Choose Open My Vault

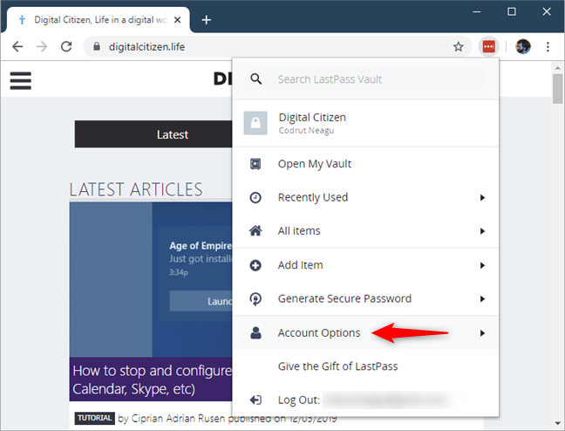365,164
